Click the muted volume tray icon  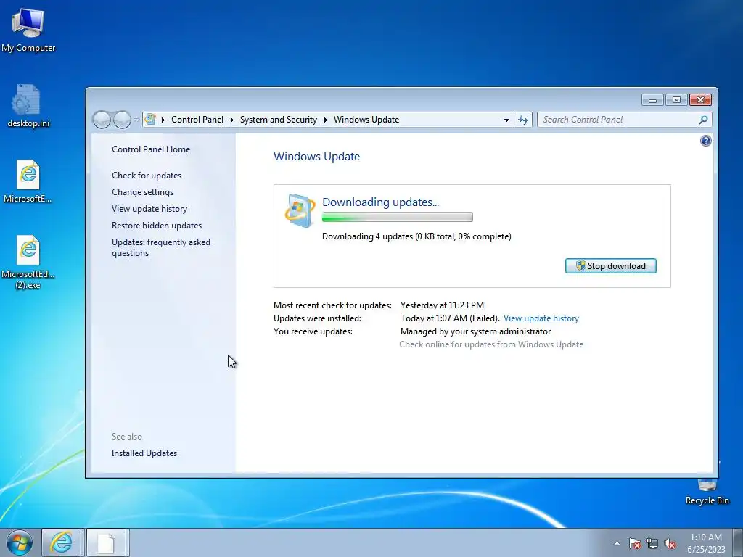point(670,543)
